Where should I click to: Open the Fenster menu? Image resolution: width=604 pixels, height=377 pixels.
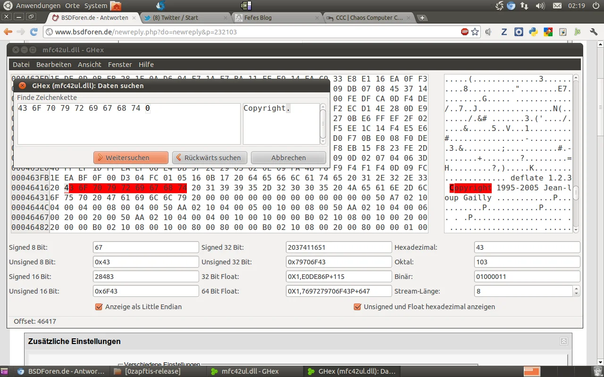[120, 65]
